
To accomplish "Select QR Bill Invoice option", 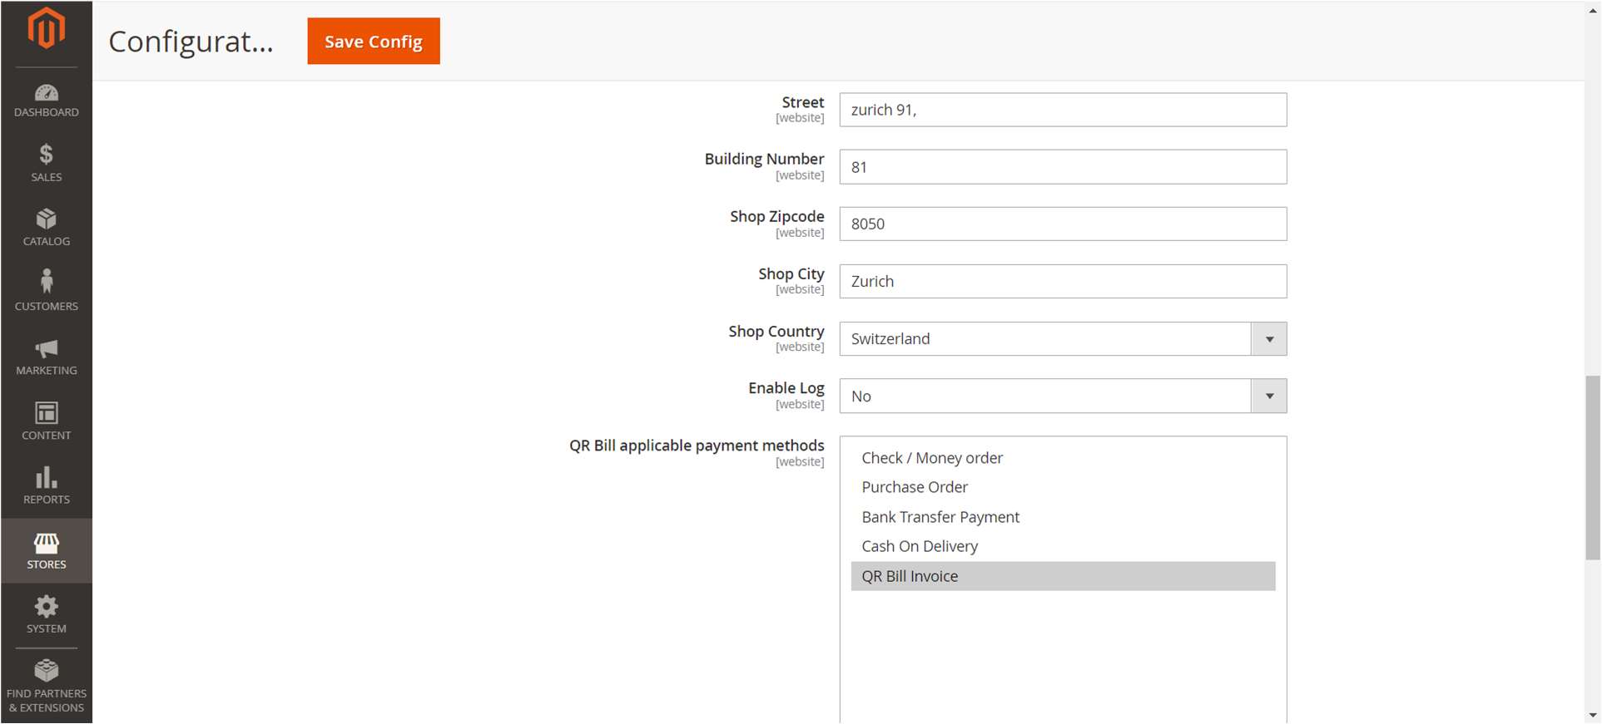I will point(910,576).
